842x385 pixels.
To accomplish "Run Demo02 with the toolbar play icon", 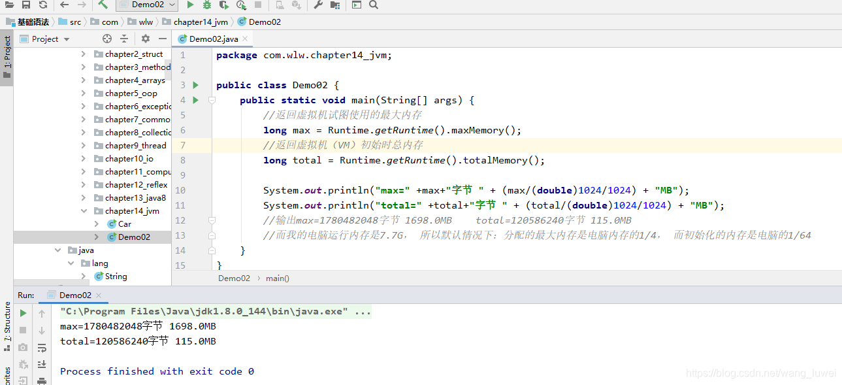I will click(x=190, y=5).
